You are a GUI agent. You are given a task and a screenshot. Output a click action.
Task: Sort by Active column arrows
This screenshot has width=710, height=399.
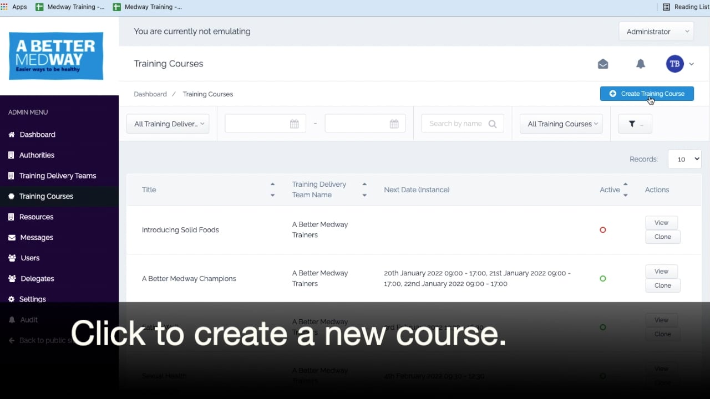[626, 190]
